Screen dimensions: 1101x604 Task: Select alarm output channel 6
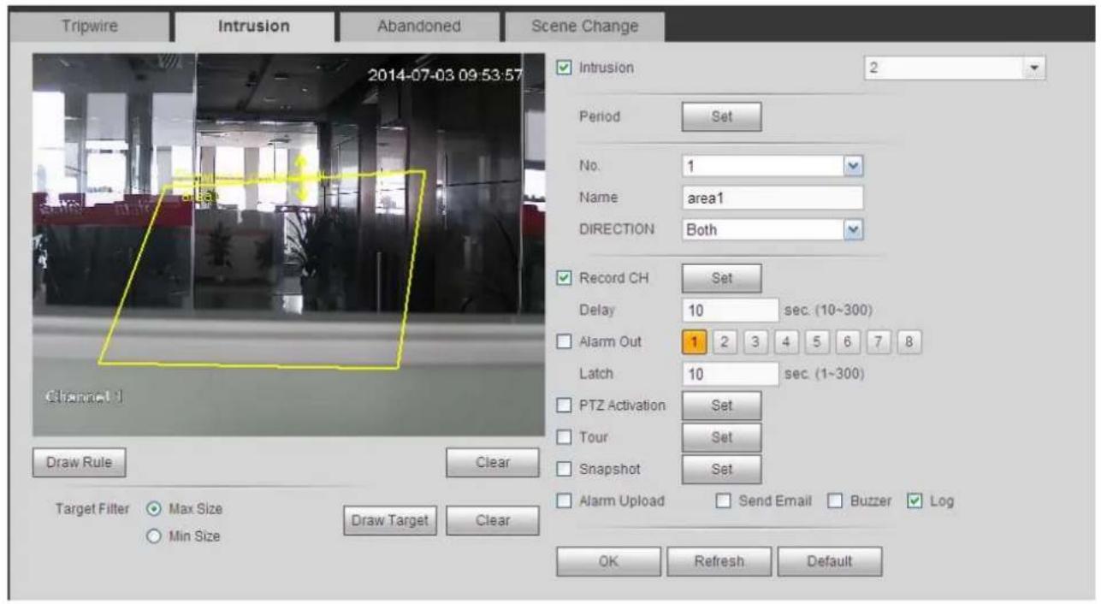tap(849, 343)
